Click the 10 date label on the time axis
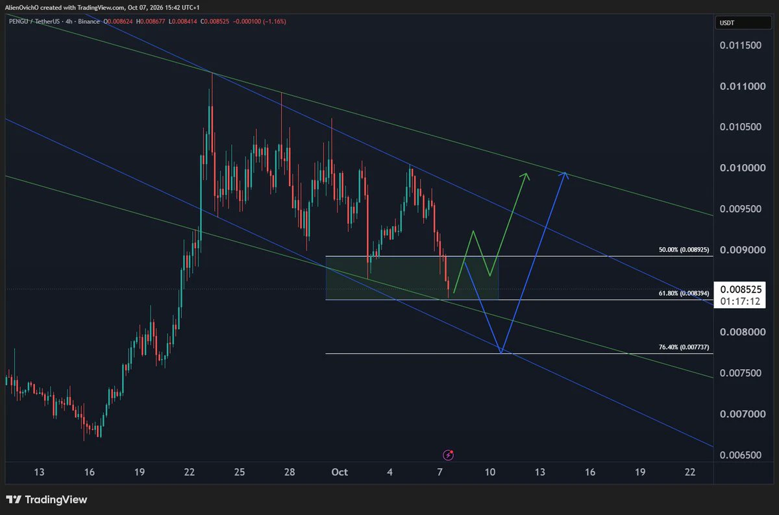Viewport: 779px width, 515px height. pos(490,472)
